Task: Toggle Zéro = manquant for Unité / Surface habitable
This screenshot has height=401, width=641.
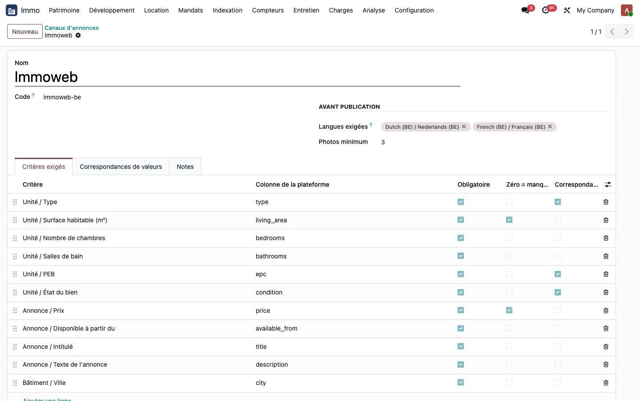Action: (509, 220)
